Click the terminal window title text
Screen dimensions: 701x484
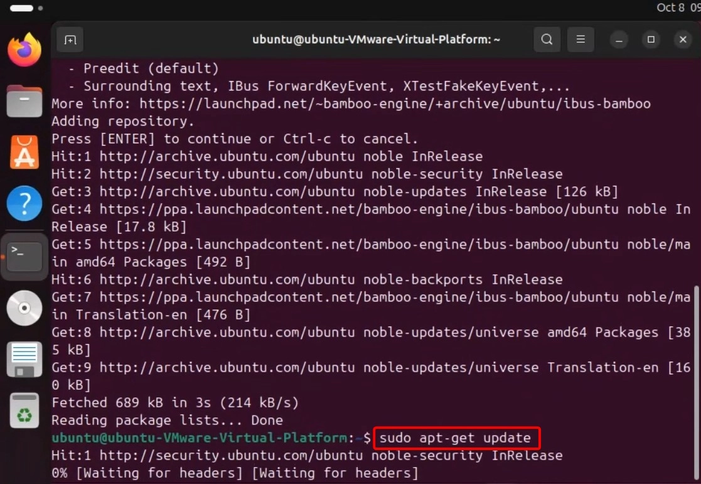pyautogui.click(x=376, y=40)
